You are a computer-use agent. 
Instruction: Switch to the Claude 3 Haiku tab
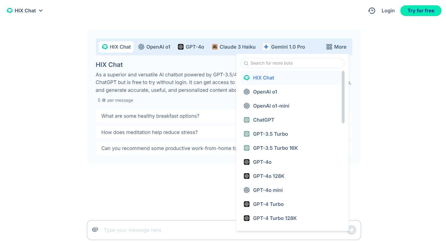234,47
